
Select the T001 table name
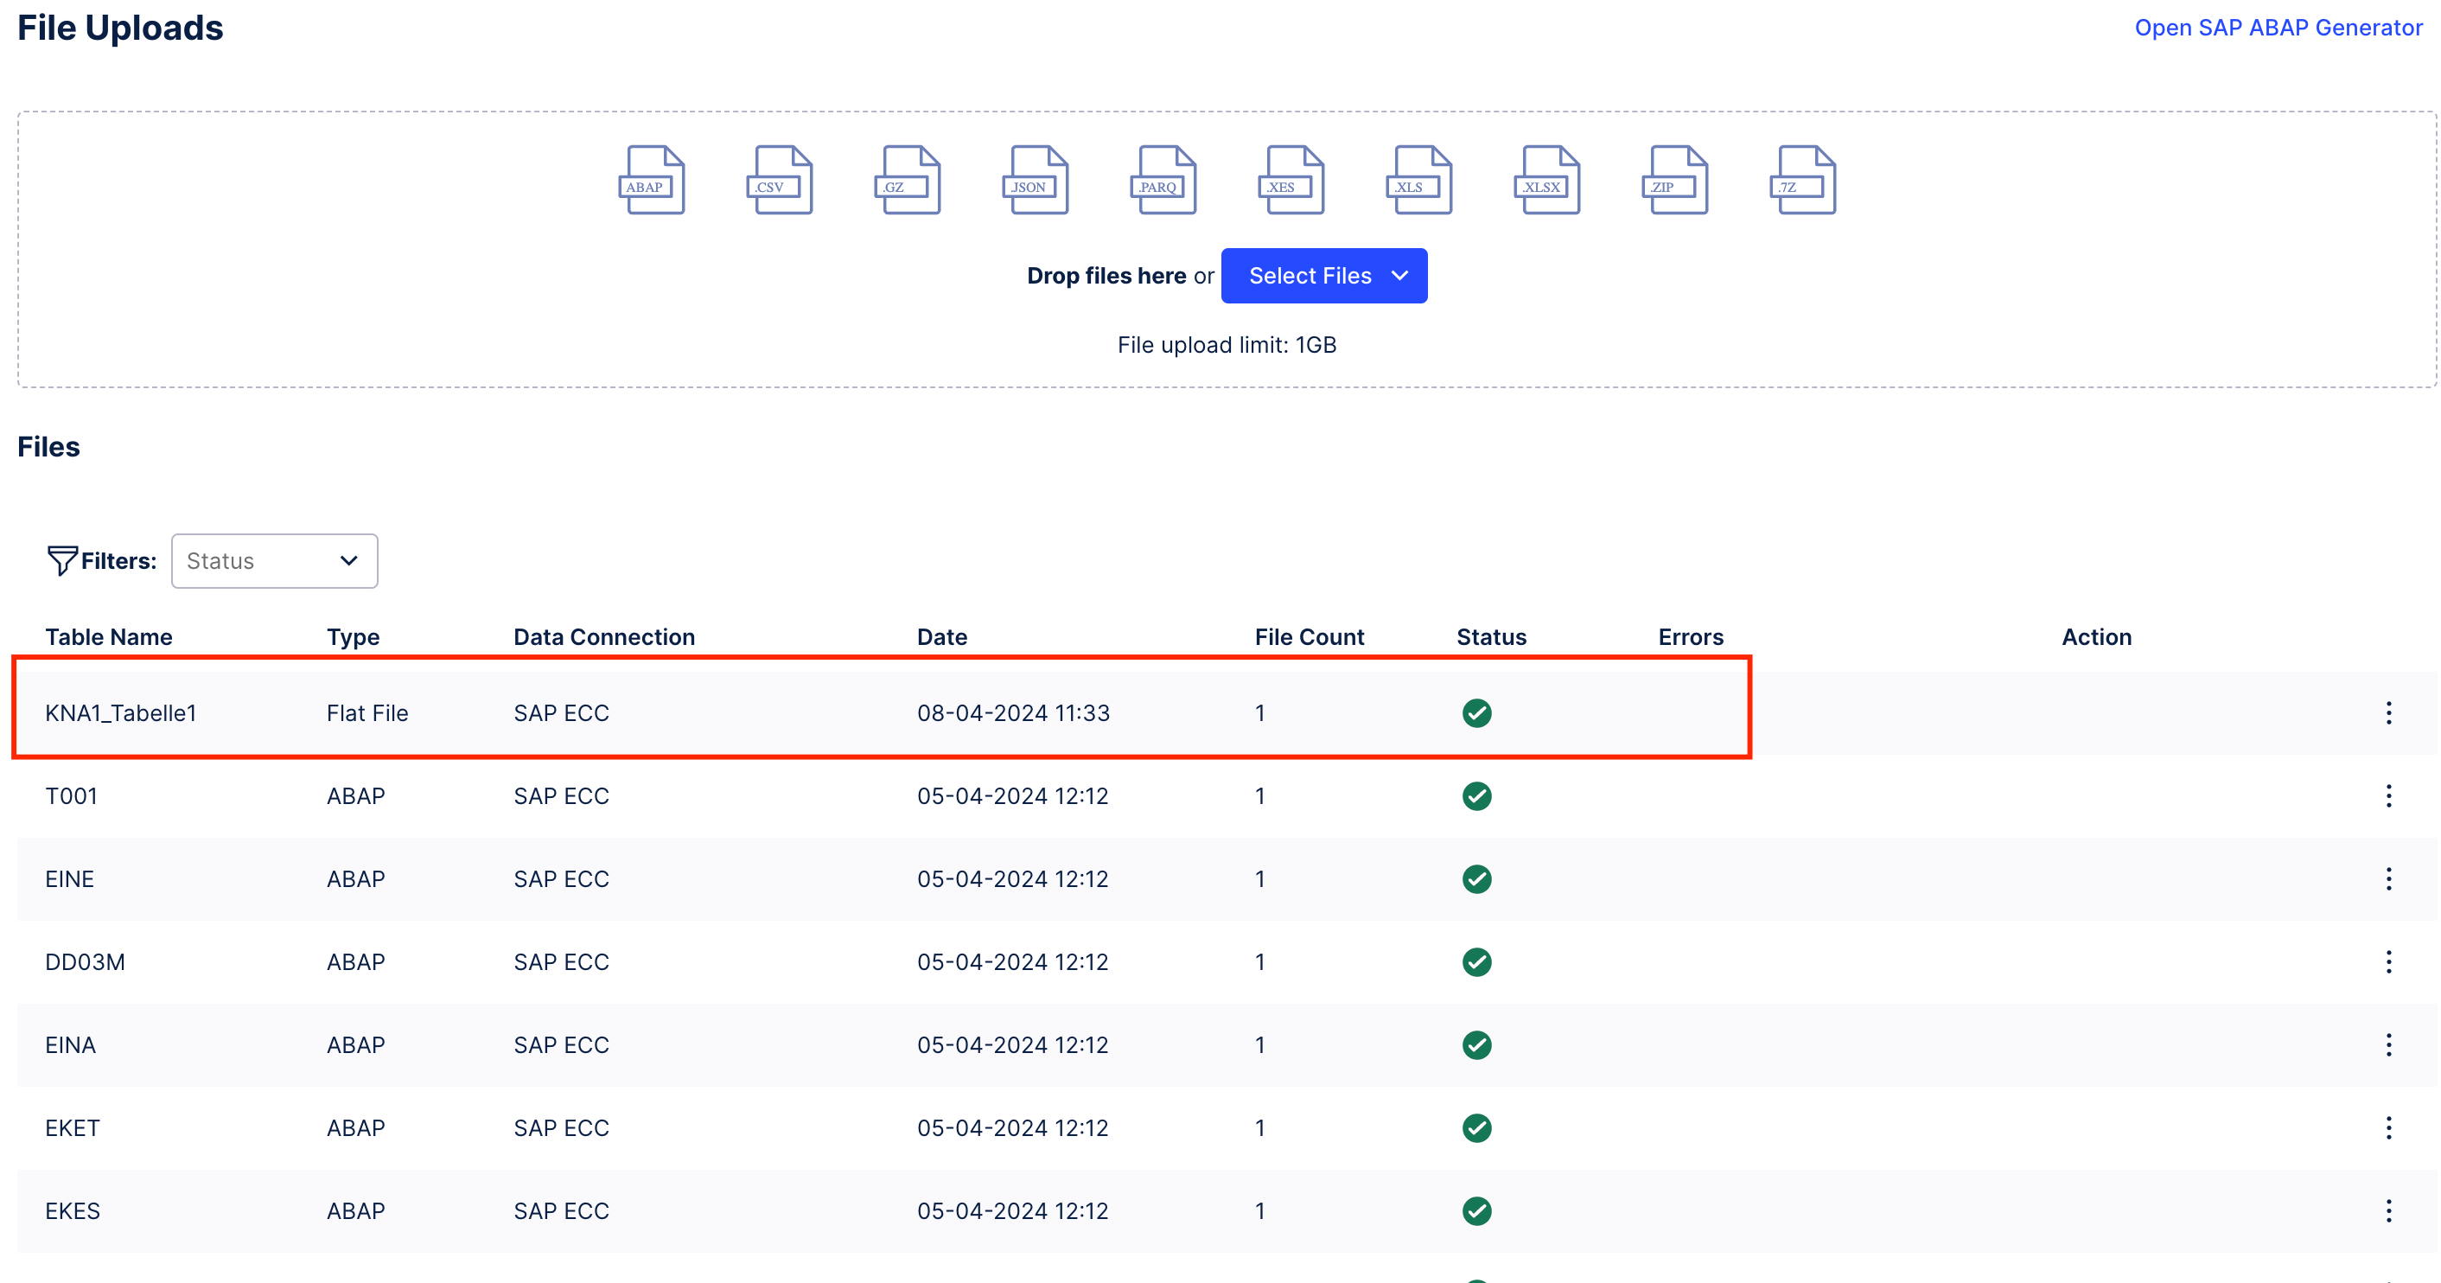(71, 796)
